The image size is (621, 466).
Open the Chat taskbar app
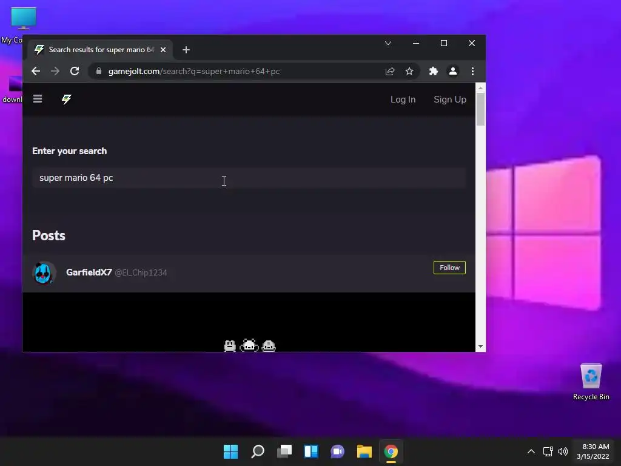point(337,451)
